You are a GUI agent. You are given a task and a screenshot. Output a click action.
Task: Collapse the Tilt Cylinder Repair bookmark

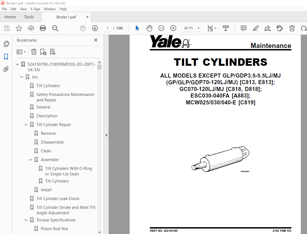(26, 125)
